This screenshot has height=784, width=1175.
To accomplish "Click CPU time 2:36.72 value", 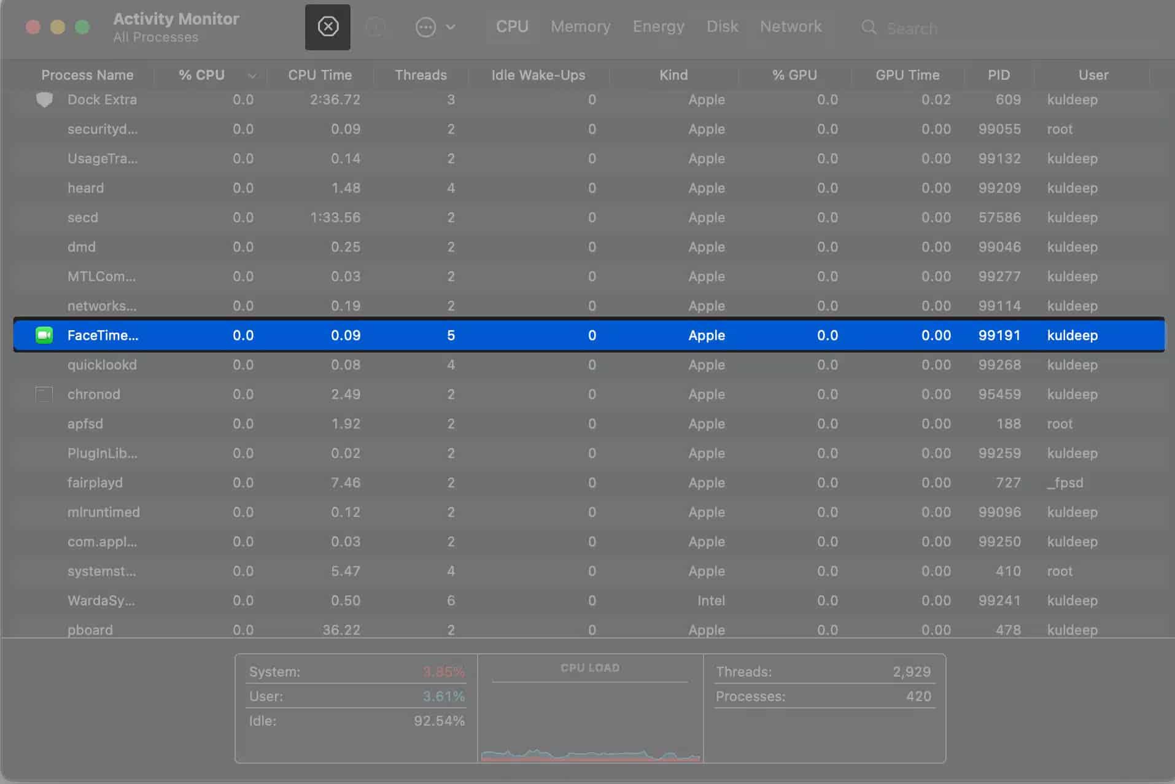I will [x=335, y=99].
